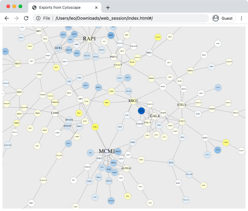Image resolution: width=248 pixels, height=211 pixels.
Task: Click the forward navigation arrow
Action: 16,18
